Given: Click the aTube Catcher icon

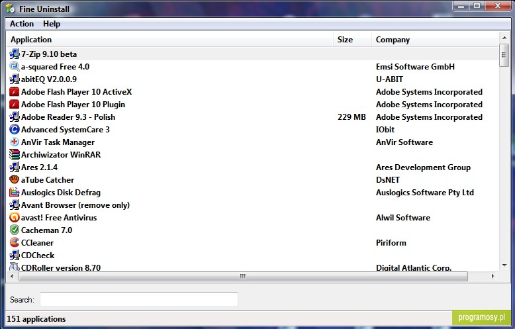Looking at the screenshot, I should click(x=15, y=179).
